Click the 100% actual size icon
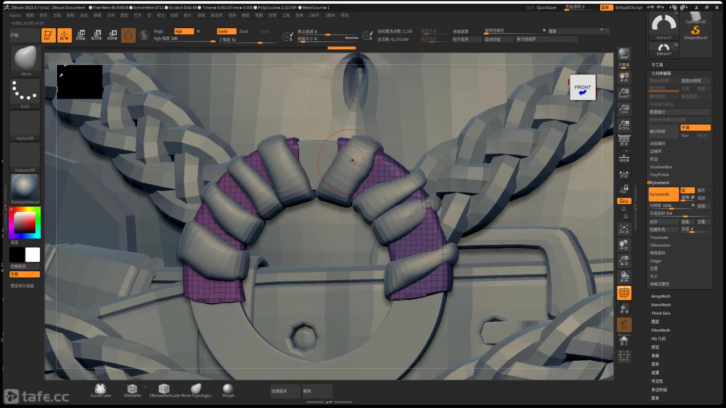This screenshot has width=726, height=408. (624, 109)
